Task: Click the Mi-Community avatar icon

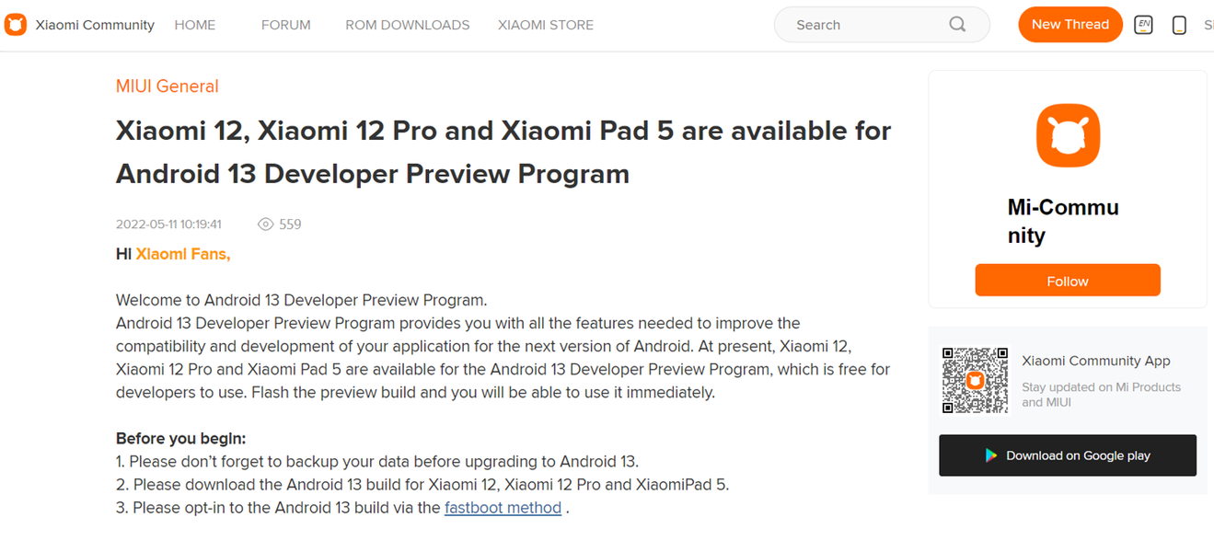Action: [x=1068, y=135]
